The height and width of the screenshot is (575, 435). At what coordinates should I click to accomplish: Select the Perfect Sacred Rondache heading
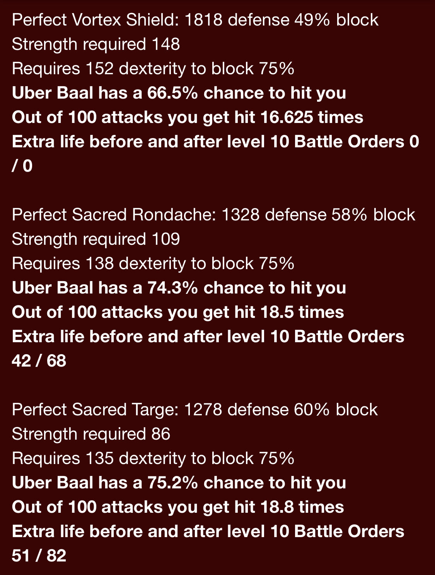click(213, 215)
